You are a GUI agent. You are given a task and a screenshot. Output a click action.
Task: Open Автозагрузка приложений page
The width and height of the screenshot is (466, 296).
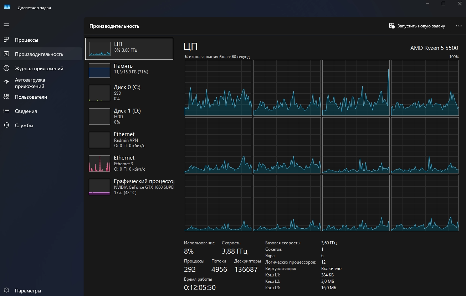point(41,83)
